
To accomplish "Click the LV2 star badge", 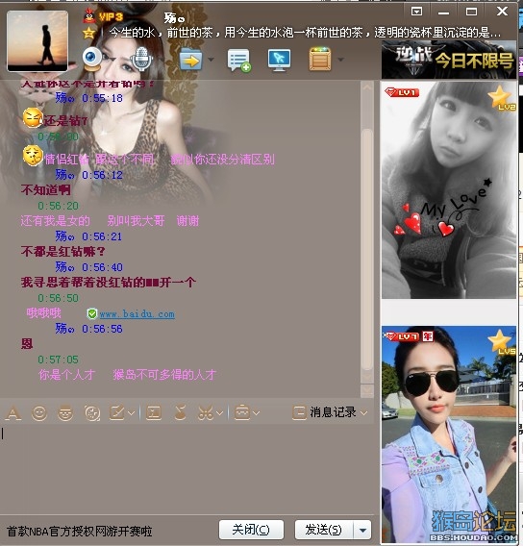I will point(501,98).
